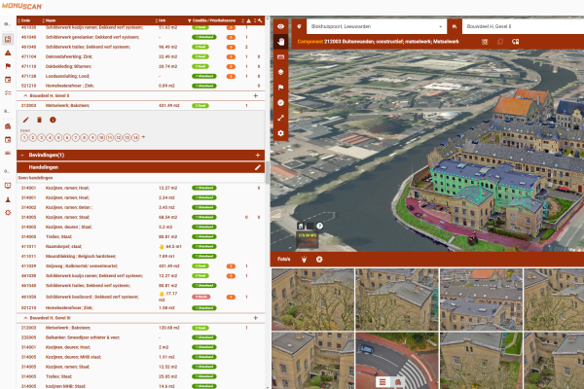Image resolution: width=584 pixels, height=389 pixels.
Task: Click the building icon in left sidebar
Action: (x=8, y=126)
